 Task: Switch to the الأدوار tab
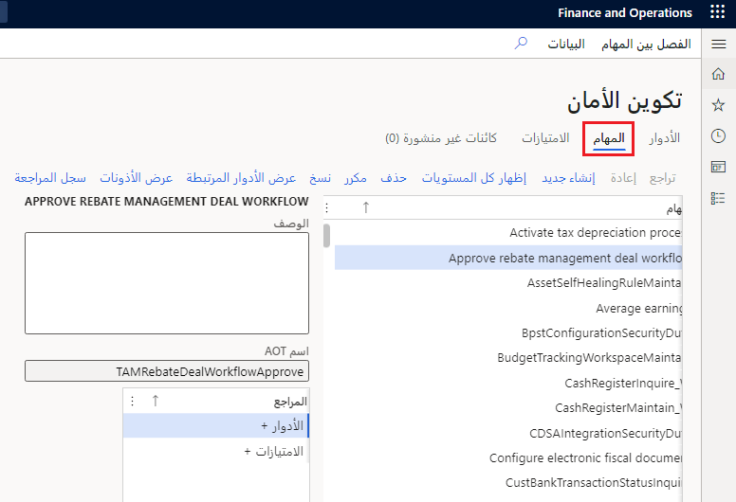[665, 138]
